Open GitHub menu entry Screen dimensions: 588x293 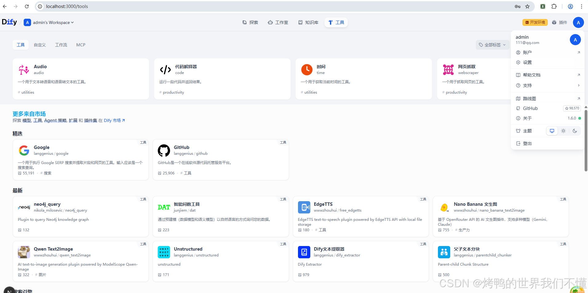coord(548,108)
